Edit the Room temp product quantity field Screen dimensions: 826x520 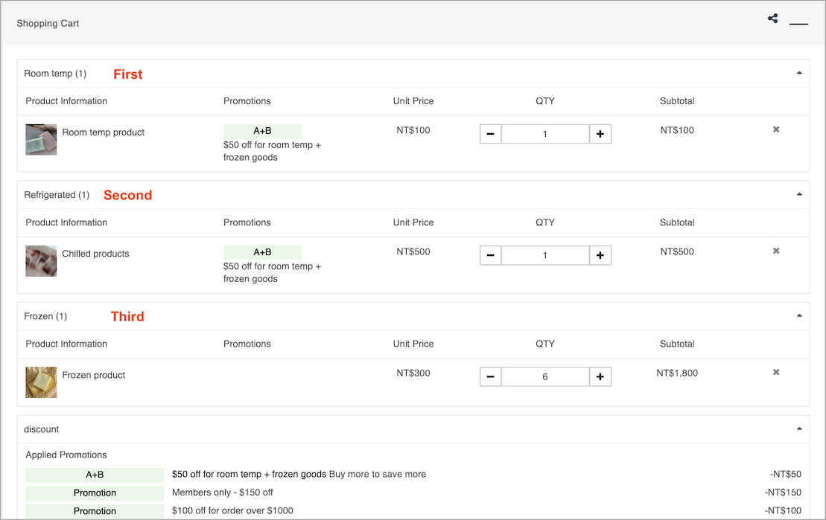pos(545,134)
